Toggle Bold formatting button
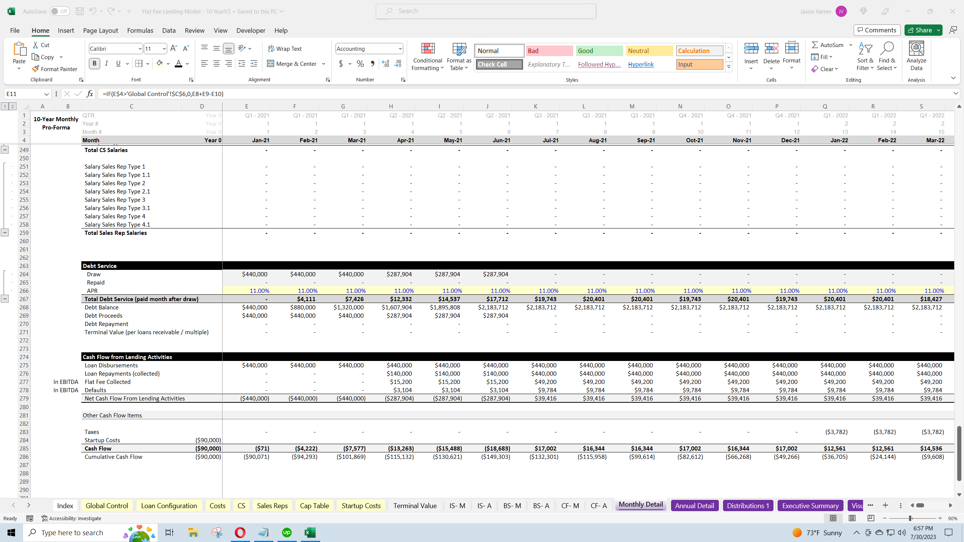This screenshot has width=964, height=542. coord(95,64)
